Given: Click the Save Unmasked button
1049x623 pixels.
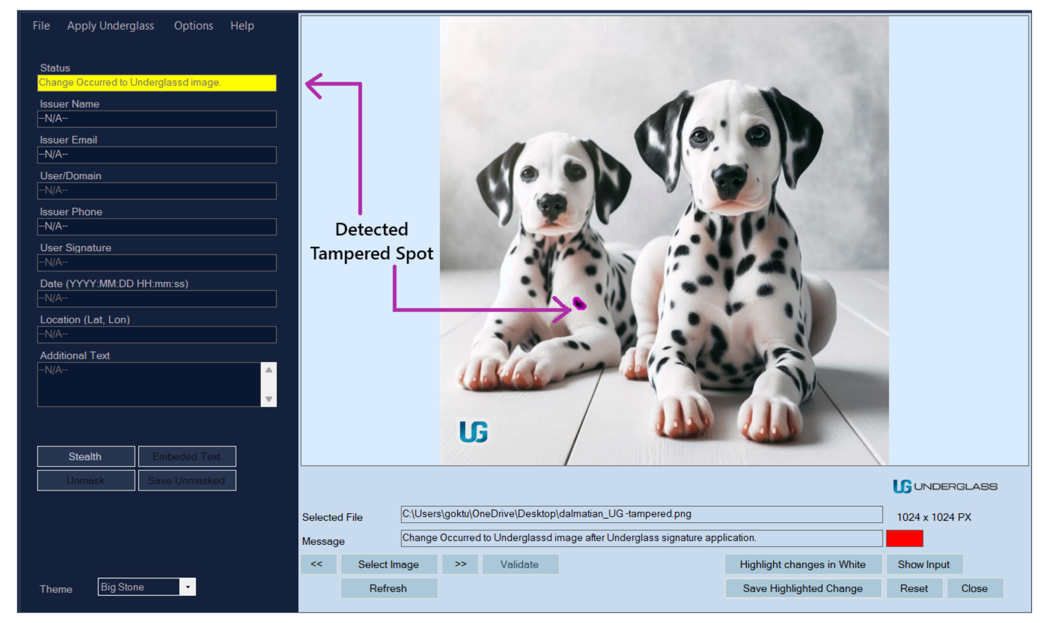Looking at the screenshot, I should (187, 481).
